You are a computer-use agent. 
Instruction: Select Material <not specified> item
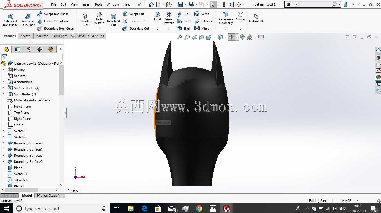click(29, 100)
